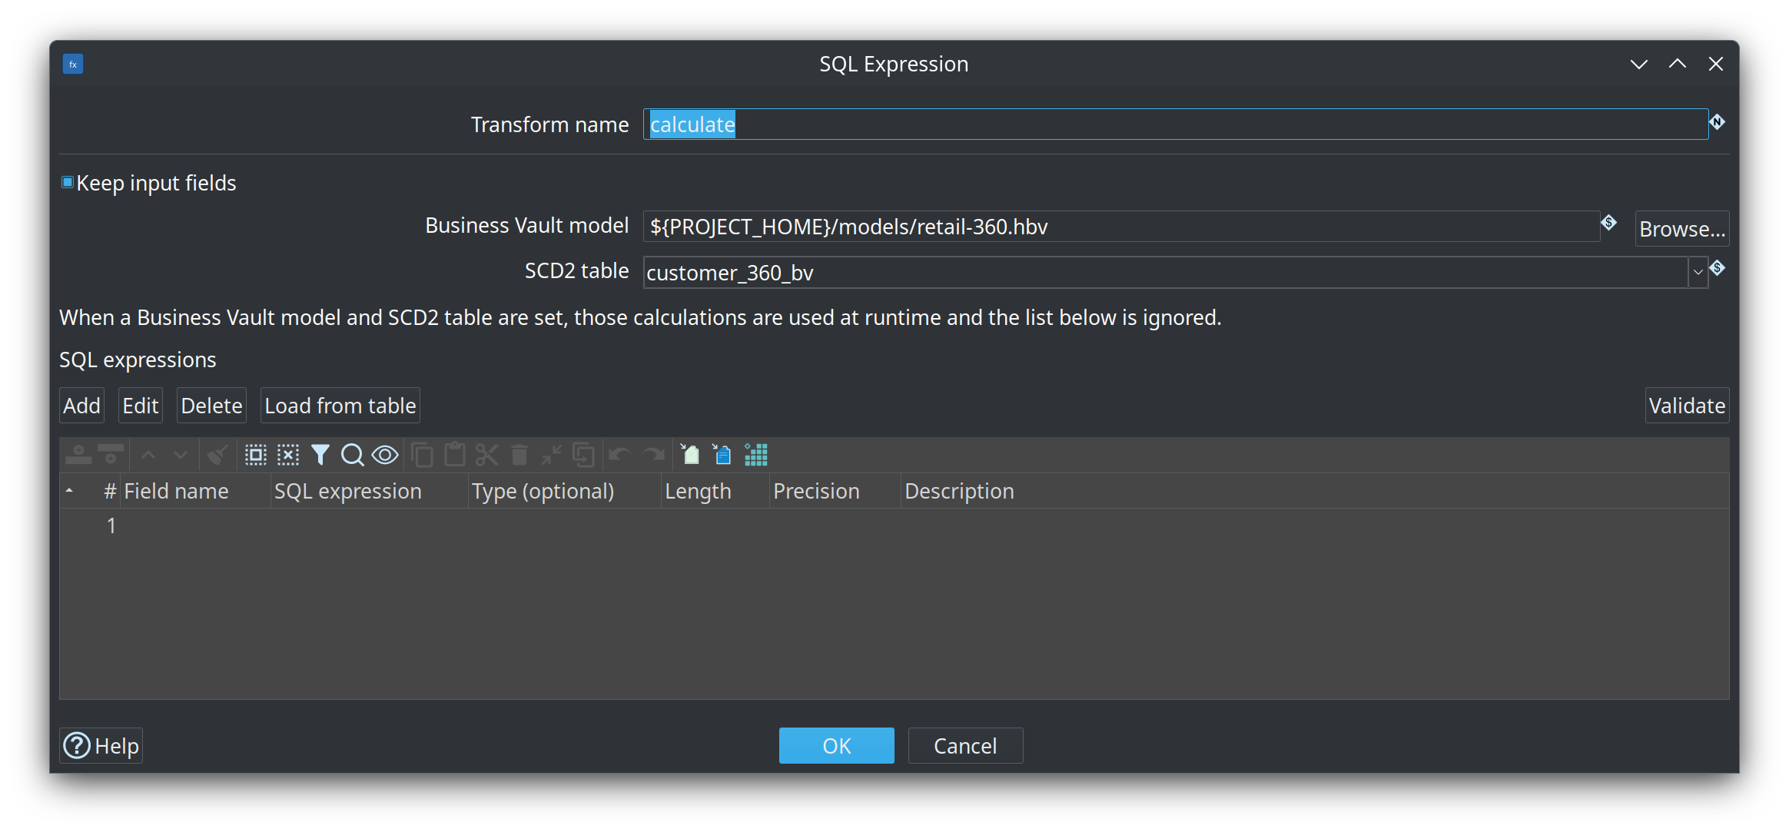Image resolution: width=1789 pixels, height=832 pixels.
Task: Click variable icon beside SCD2 table
Action: [x=1718, y=268]
